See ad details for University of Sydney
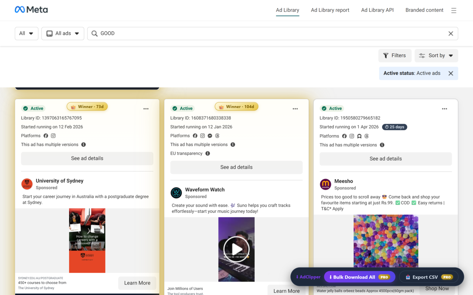Viewport: 473px width, 295px height. (87, 159)
